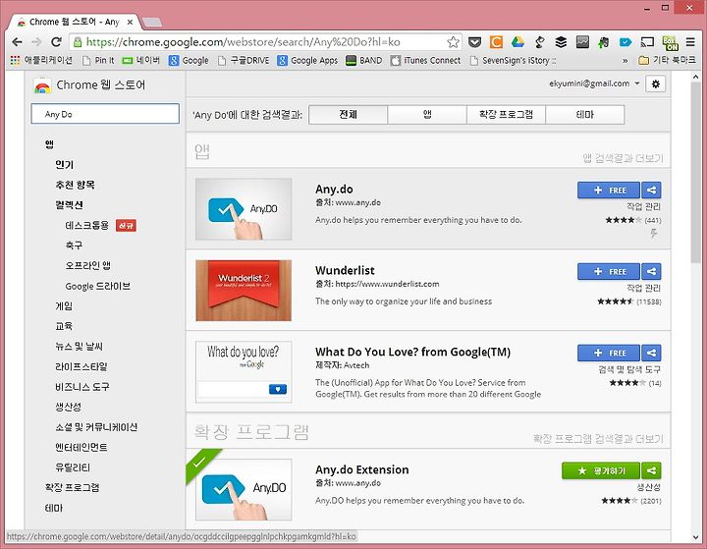Select 비즈니스 도구 category
Viewport: 707px width, 549px height.
(x=82, y=387)
